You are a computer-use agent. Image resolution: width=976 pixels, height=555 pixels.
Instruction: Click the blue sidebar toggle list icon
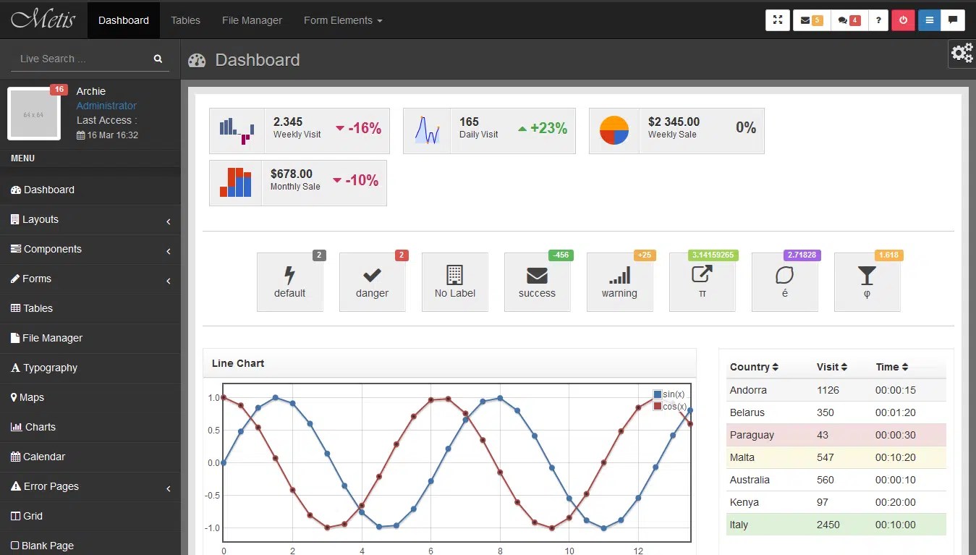929,20
